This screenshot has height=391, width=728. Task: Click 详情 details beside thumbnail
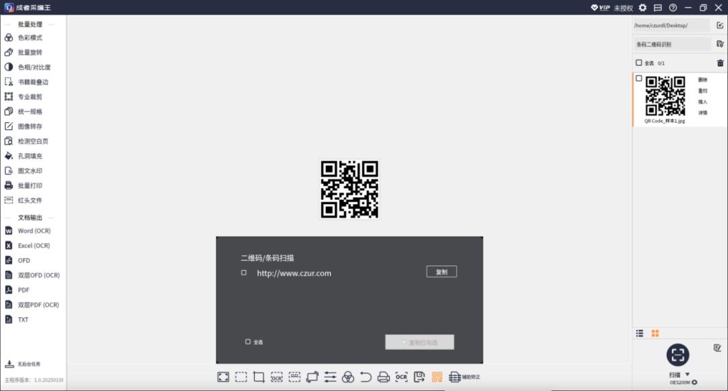tap(702, 113)
